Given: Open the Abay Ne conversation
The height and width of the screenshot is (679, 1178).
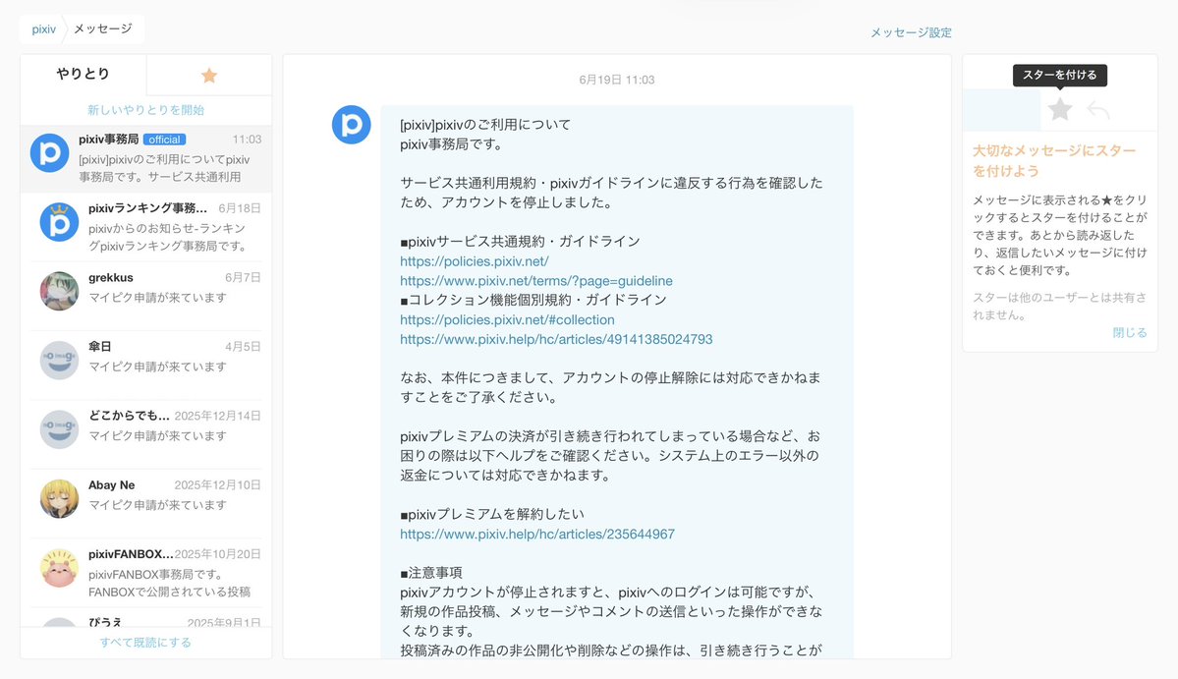Looking at the screenshot, I should coord(145,503).
